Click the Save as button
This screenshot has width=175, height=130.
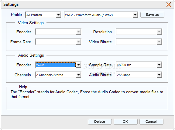pos(152,15)
